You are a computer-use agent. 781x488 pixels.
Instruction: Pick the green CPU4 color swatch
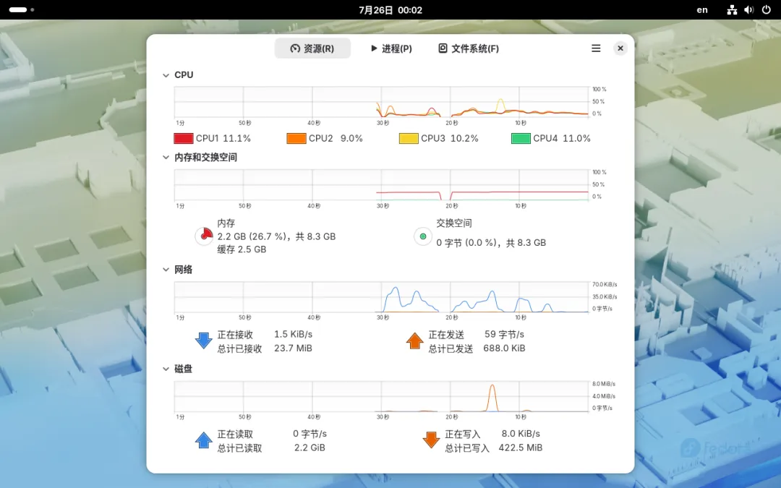[x=521, y=138]
